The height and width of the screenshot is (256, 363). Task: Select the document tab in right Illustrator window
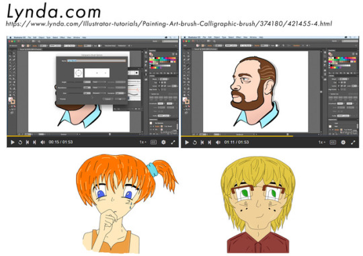click(x=206, y=49)
